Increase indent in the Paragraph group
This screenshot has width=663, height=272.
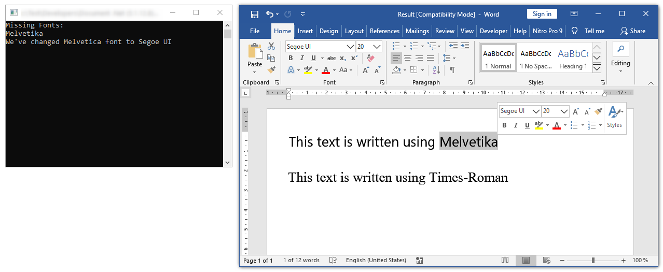click(465, 46)
